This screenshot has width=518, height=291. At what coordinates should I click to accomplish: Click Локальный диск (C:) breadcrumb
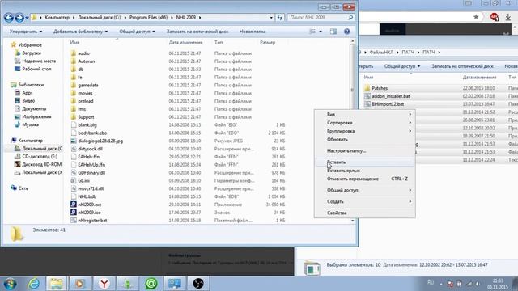[x=99, y=17]
